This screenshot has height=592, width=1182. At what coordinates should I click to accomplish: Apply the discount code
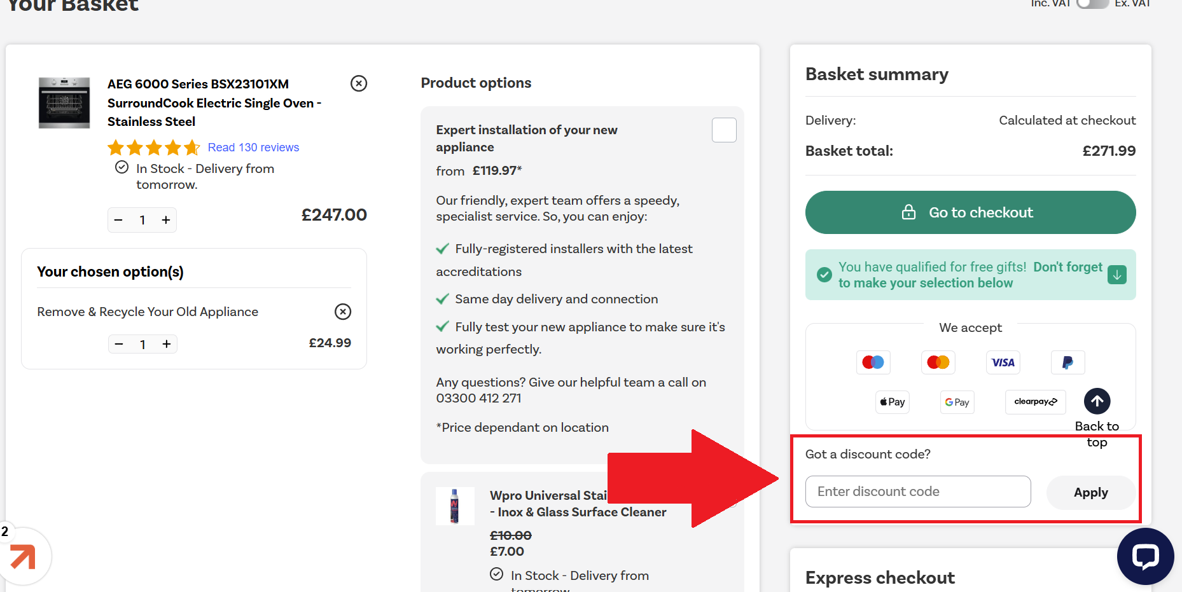pos(1090,492)
